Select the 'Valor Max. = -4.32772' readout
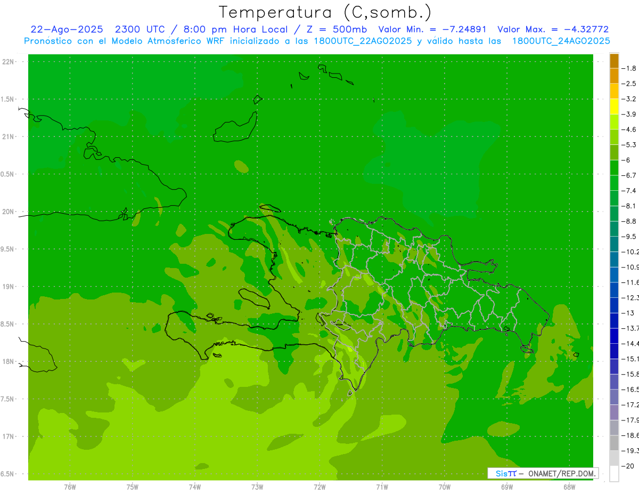 point(553,29)
